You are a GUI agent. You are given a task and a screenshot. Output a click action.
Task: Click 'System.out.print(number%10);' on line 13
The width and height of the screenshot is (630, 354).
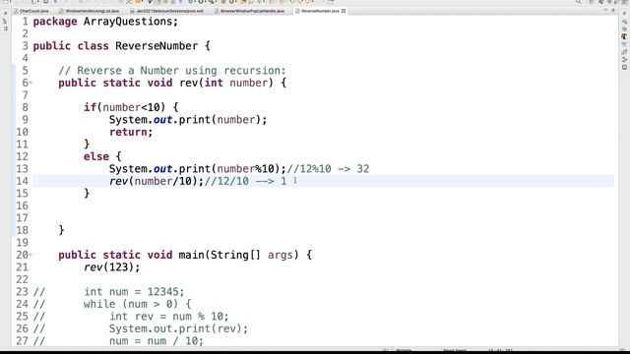(197, 169)
